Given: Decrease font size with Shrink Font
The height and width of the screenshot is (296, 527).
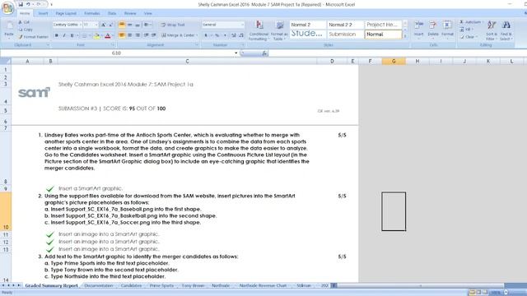Looking at the screenshot, I should click(x=110, y=25).
